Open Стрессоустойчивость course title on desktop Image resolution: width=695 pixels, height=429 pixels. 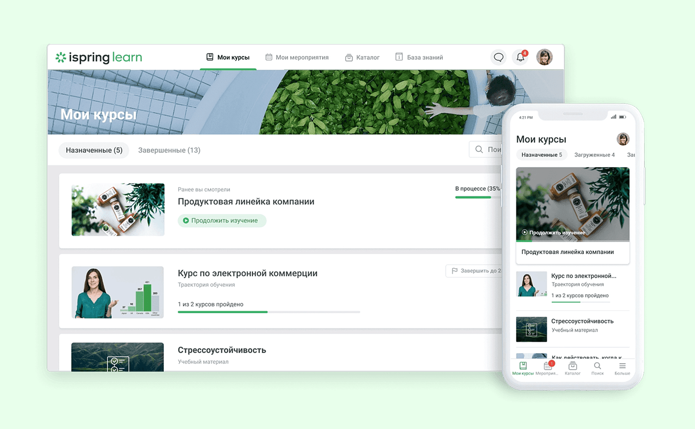(x=222, y=350)
